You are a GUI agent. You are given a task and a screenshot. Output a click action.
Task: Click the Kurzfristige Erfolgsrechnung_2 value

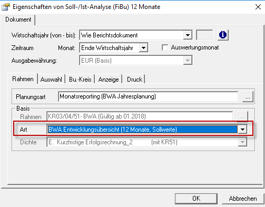[x=94, y=142]
